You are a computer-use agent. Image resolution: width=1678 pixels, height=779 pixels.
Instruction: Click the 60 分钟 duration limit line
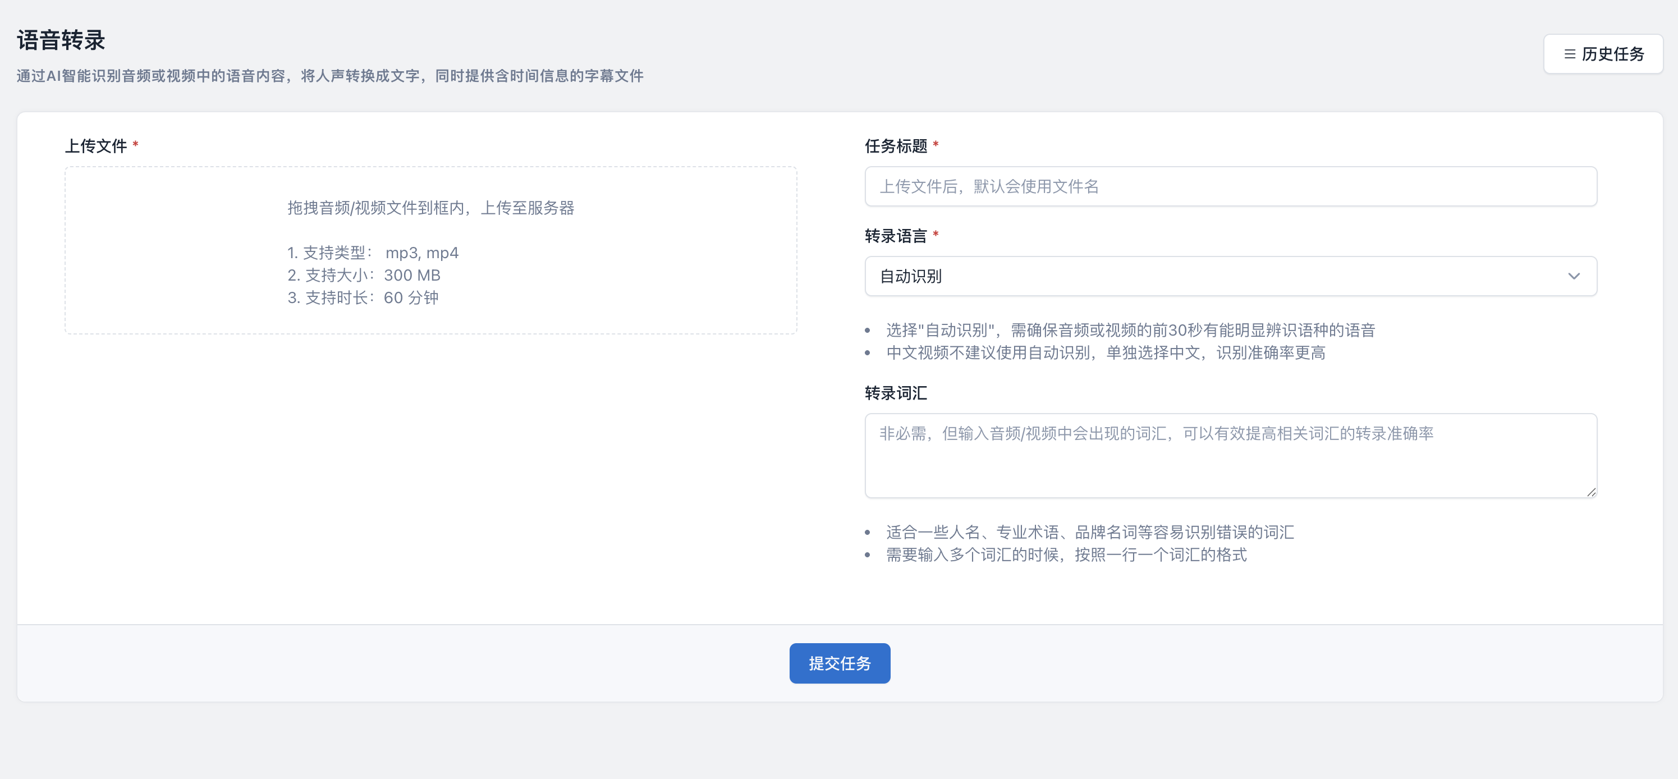click(x=363, y=297)
